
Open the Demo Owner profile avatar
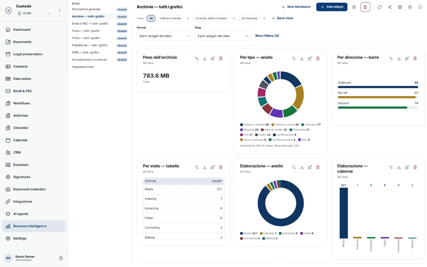(x=8, y=258)
